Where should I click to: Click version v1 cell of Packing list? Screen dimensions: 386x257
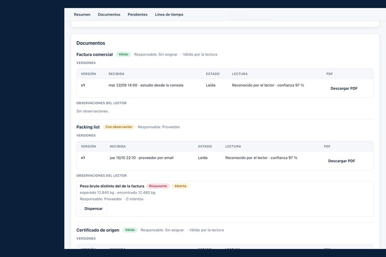click(x=83, y=157)
